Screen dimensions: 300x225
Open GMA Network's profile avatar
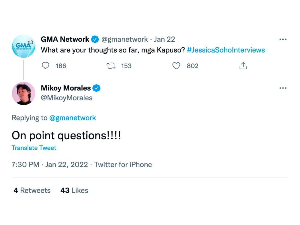click(x=23, y=46)
